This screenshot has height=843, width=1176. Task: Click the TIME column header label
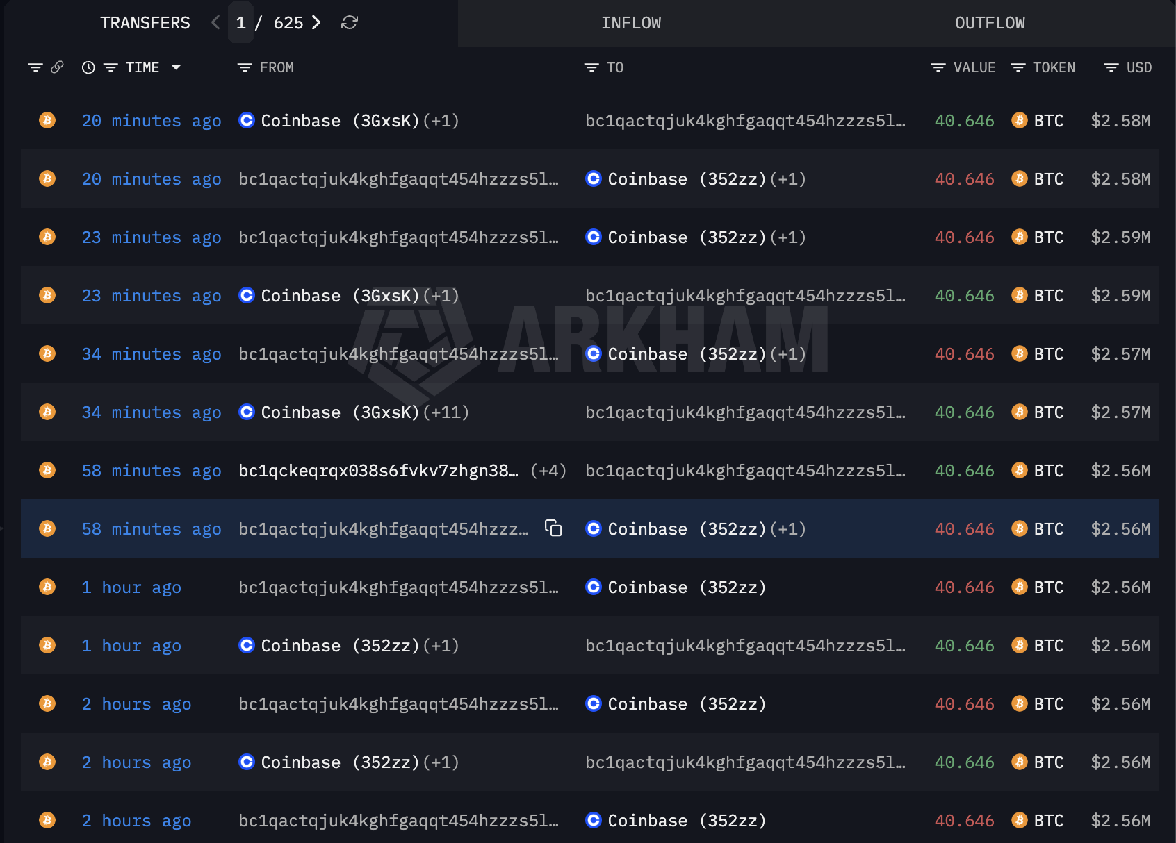click(x=142, y=67)
